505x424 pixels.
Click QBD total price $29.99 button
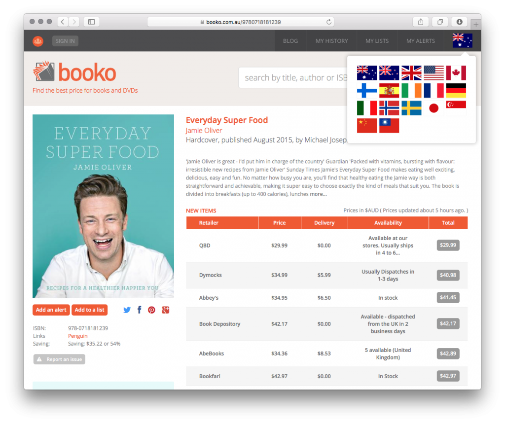(448, 245)
